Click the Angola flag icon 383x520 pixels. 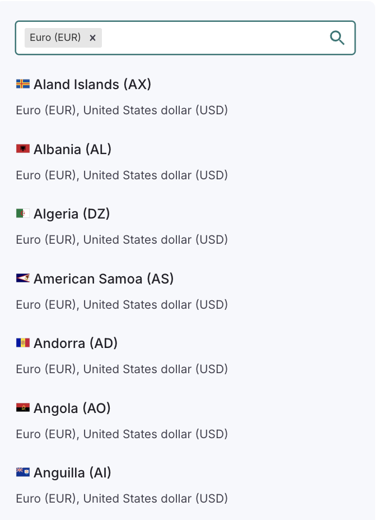pyautogui.click(x=22, y=408)
